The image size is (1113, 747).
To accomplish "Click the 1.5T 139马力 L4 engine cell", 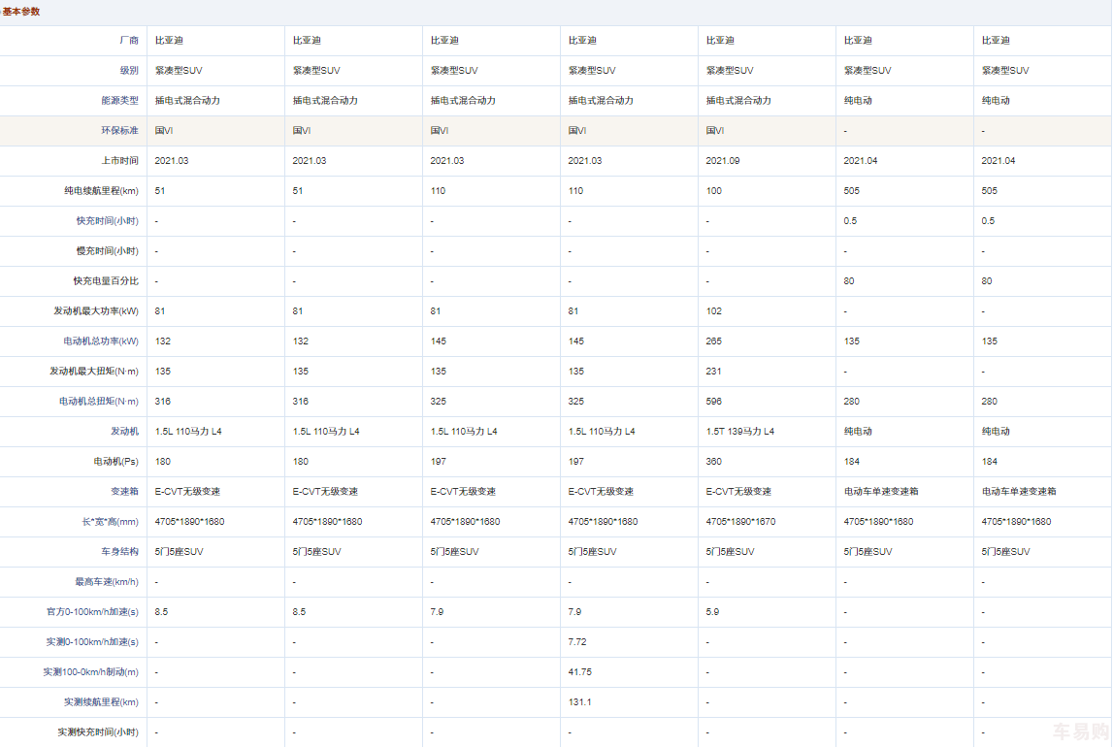I will [740, 432].
